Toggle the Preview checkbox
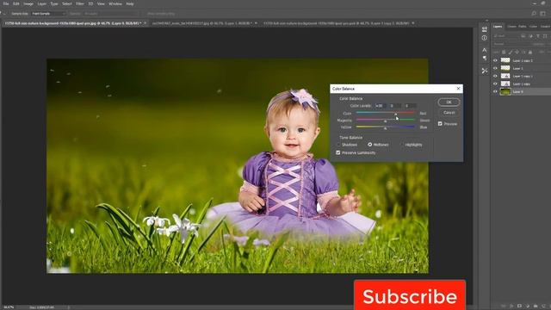Viewport: 551px width, 310px height. point(440,124)
